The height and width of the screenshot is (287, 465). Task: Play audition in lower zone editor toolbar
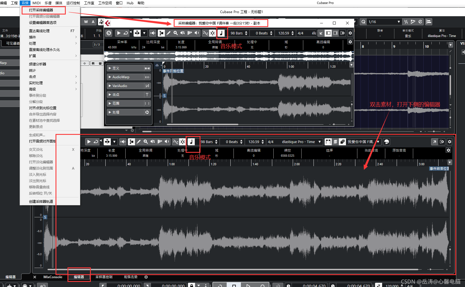(89, 142)
